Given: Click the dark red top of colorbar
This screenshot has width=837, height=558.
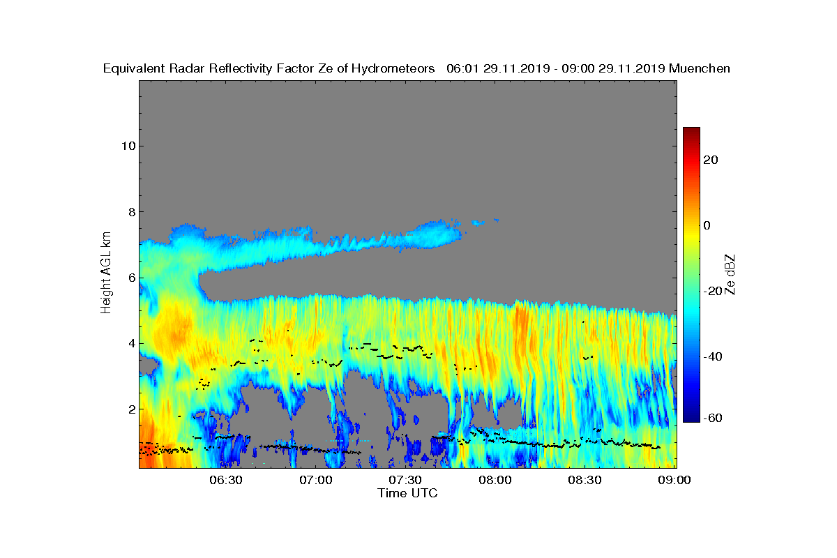Looking at the screenshot, I should [691, 133].
